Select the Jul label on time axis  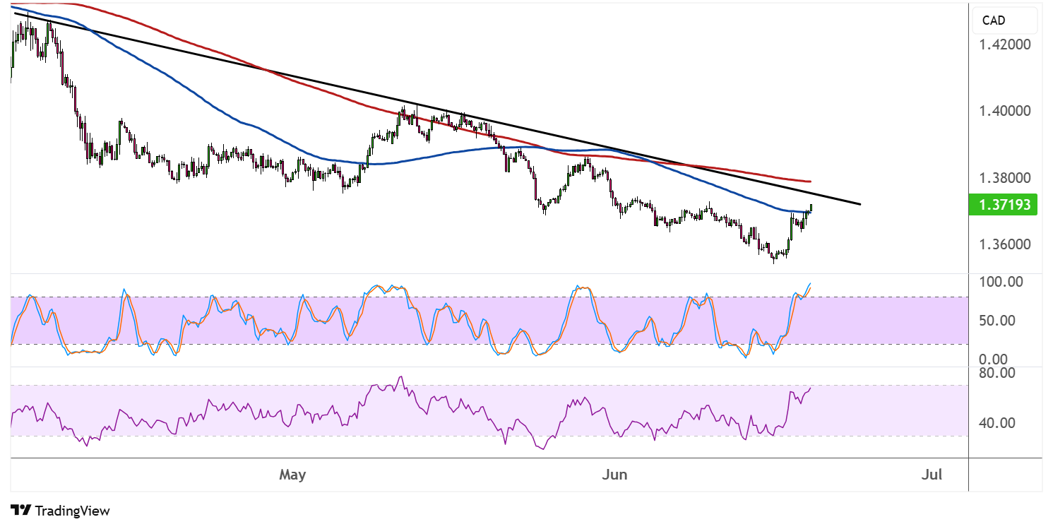point(932,475)
